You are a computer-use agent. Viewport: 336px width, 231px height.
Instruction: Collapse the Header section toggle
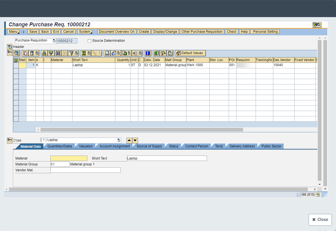tap(10, 47)
